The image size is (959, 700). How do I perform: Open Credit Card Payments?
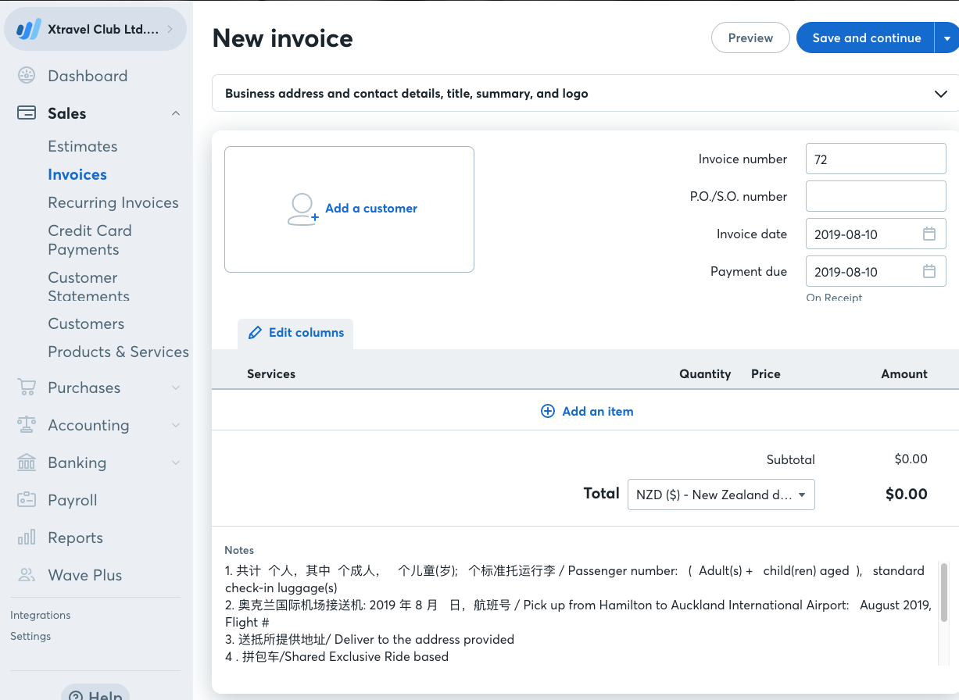(90, 240)
